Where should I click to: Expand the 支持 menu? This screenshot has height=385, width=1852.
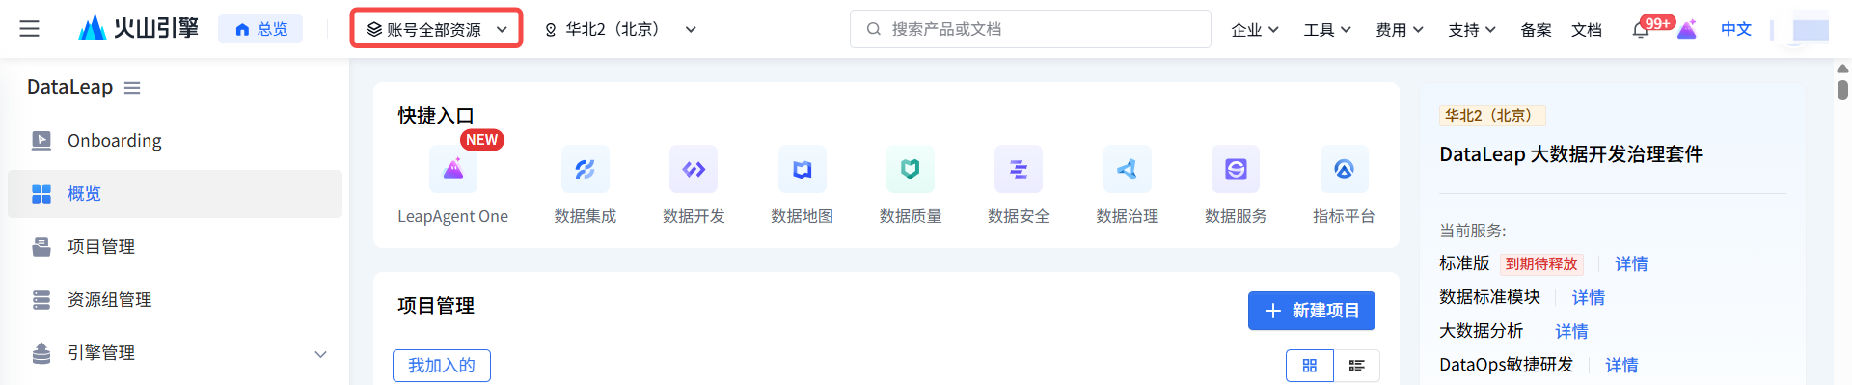pyautogui.click(x=1472, y=30)
